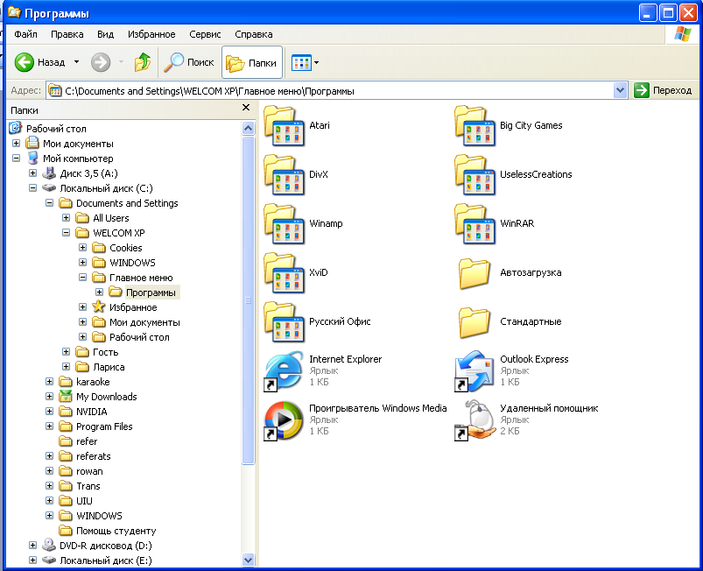The width and height of the screenshot is (703, 571).
Task: Click the Переход go button
Action: (x=663, y=90)
